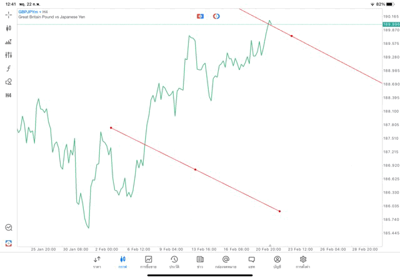
Task: Open the กล่องจดหมาย (Mailbox) tab
Action: 226,262
